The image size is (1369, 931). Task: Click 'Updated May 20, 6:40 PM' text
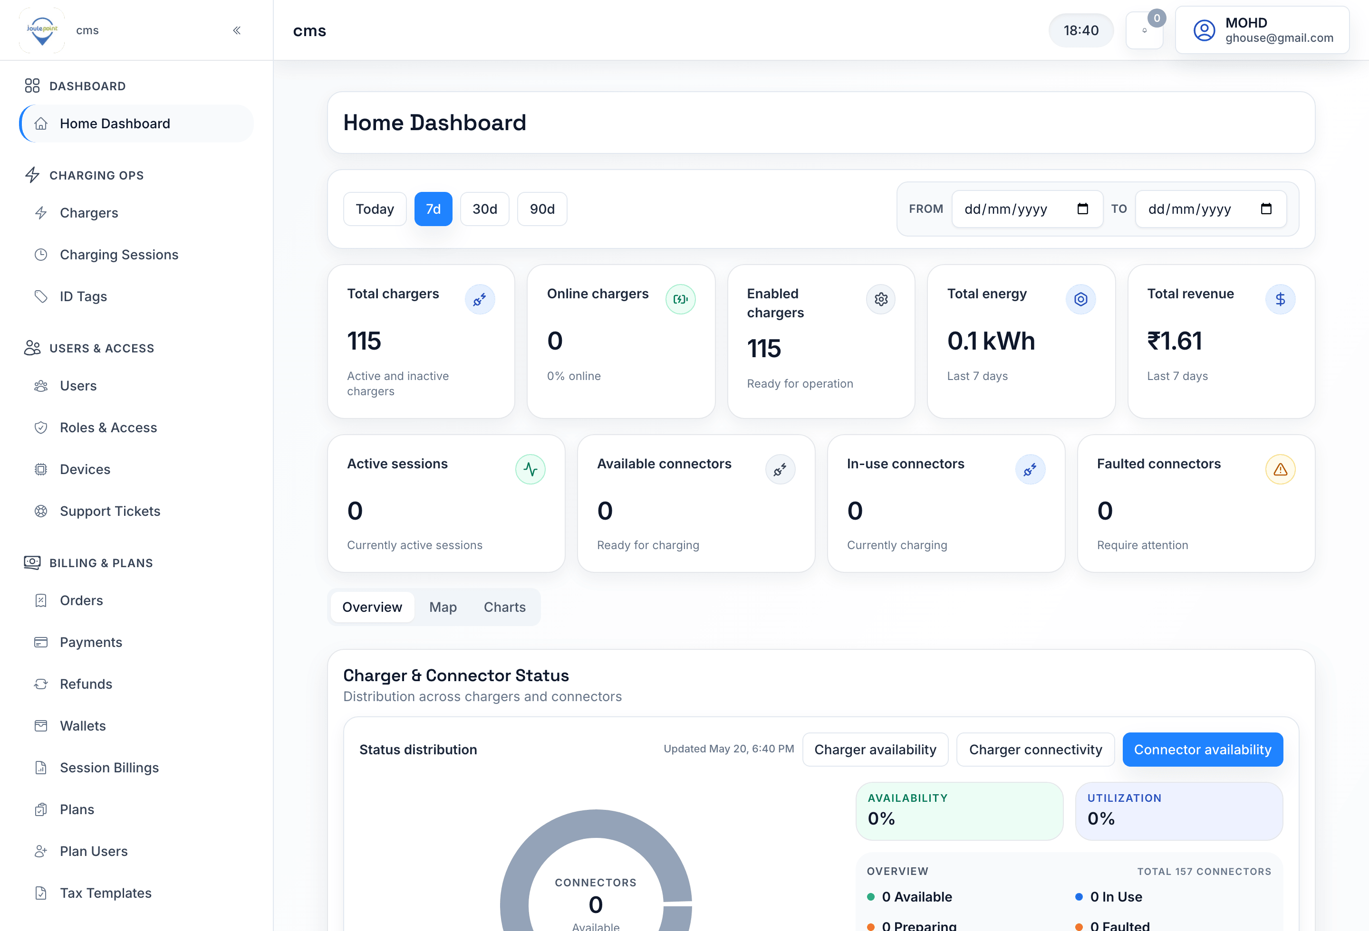tap(729, 749)
